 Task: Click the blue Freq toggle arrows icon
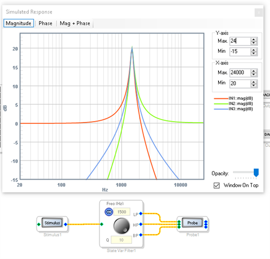(x=109, y=212)
